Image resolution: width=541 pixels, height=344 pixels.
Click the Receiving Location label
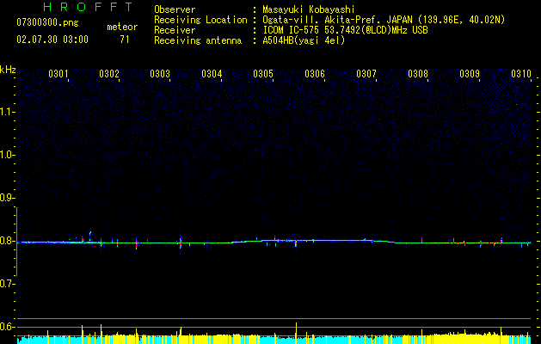coord(200,21)
